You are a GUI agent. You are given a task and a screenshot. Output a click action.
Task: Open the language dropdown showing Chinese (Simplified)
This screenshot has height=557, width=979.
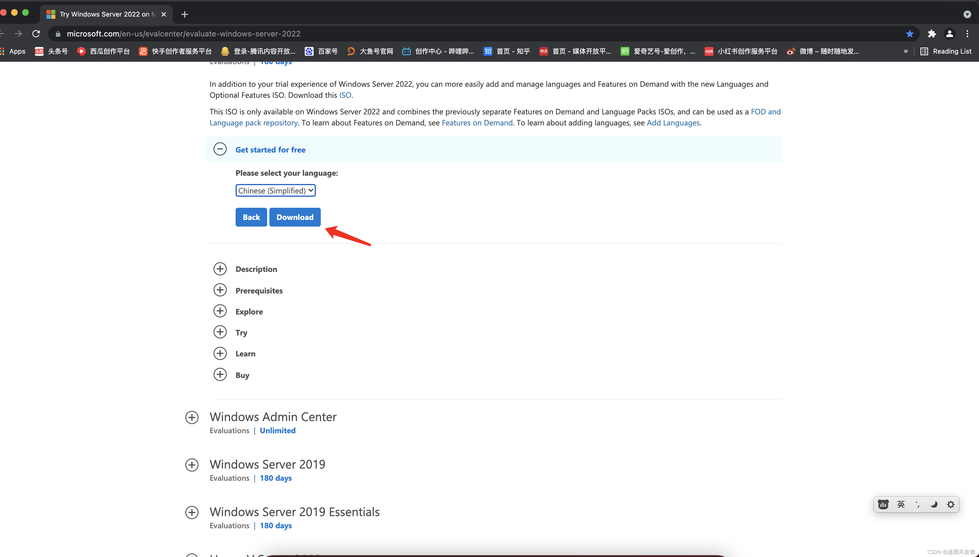click(275, 191)
